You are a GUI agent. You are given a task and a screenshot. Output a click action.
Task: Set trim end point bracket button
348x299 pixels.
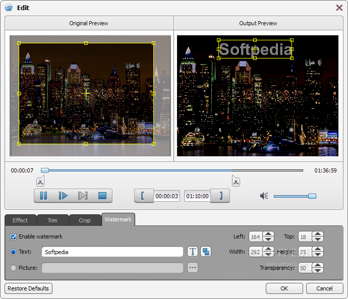tap(220, 196)
